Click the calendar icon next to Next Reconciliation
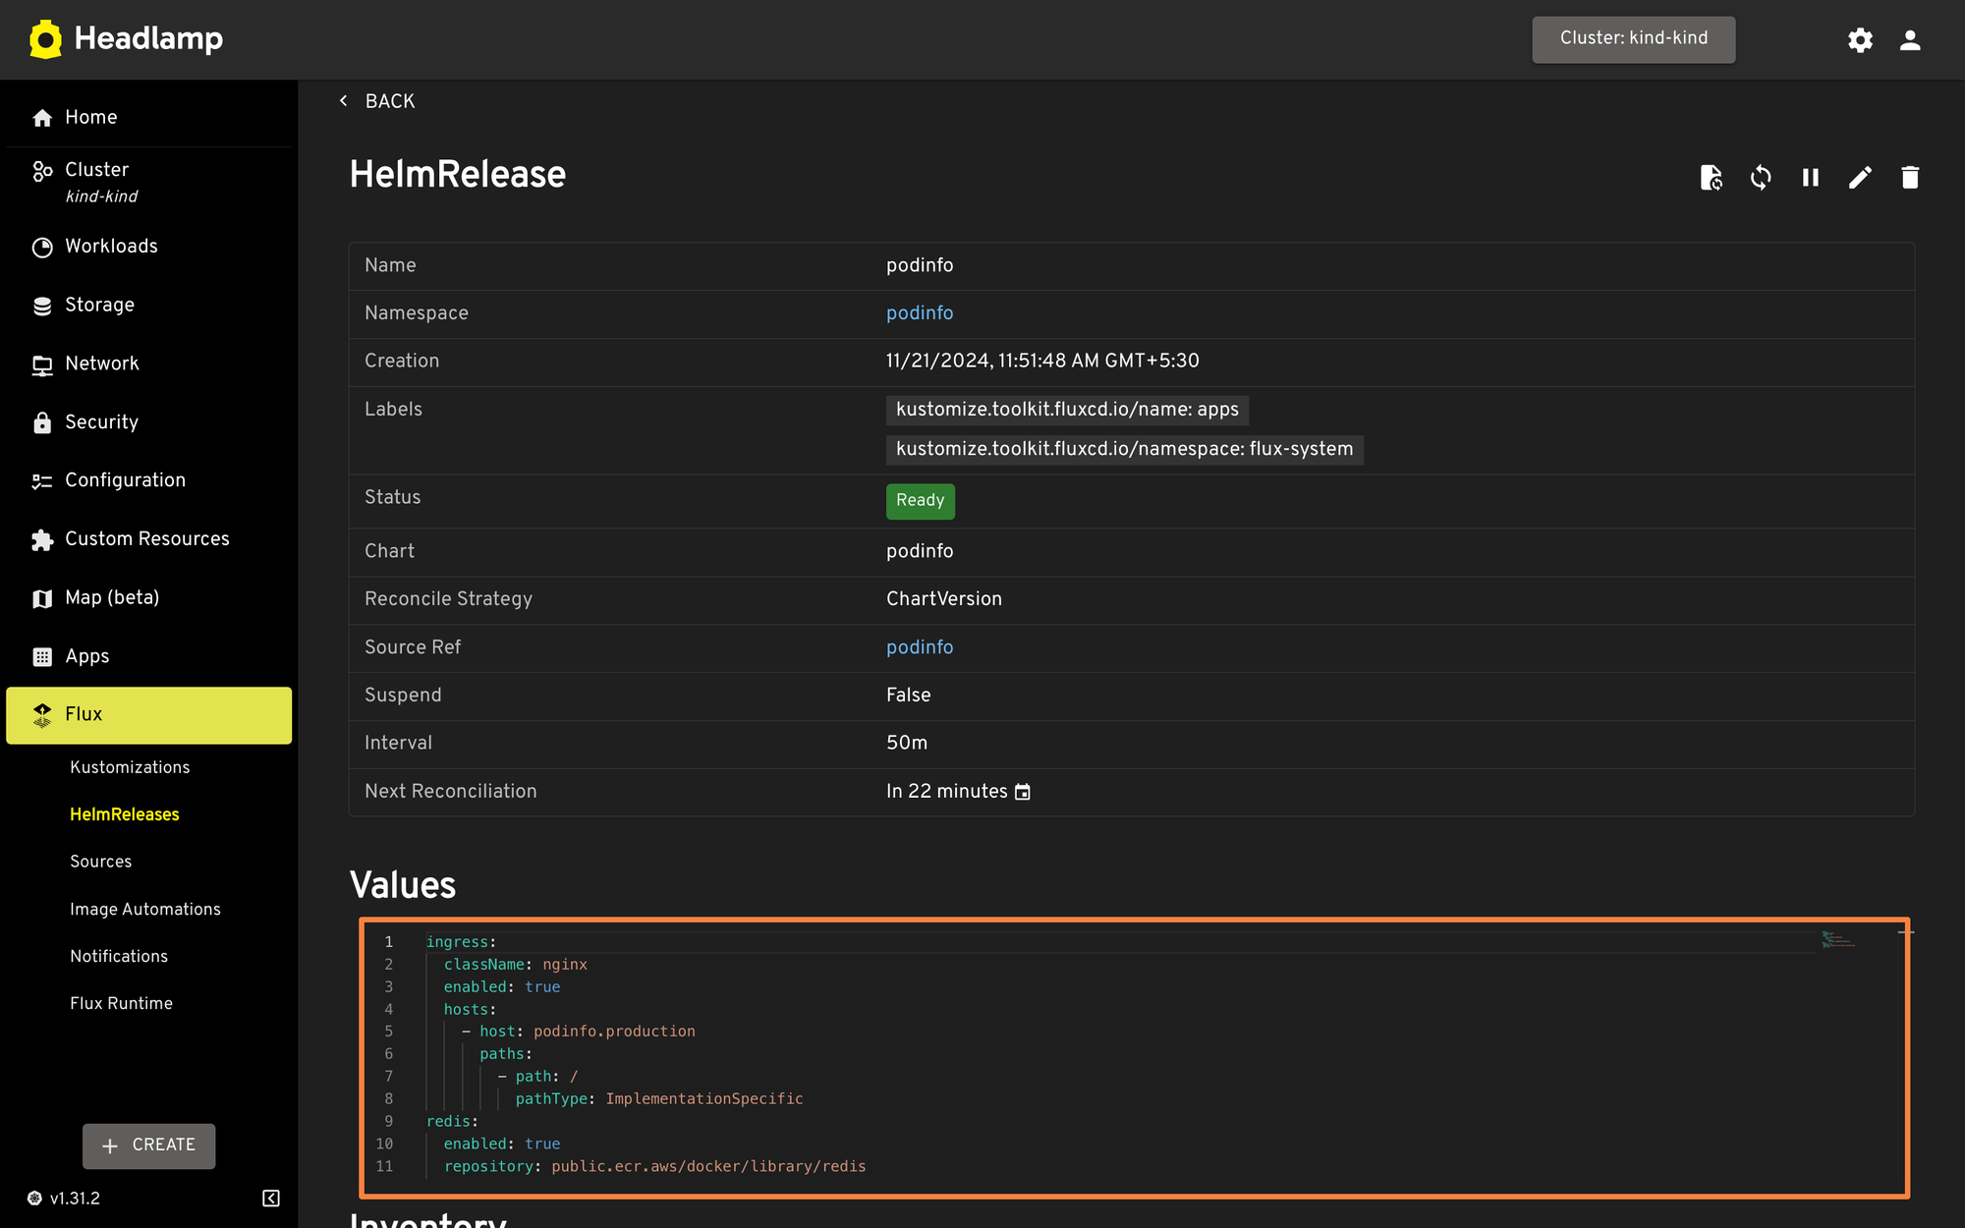Viewport: 1965px width, 1228px height. pos(1023,792)
